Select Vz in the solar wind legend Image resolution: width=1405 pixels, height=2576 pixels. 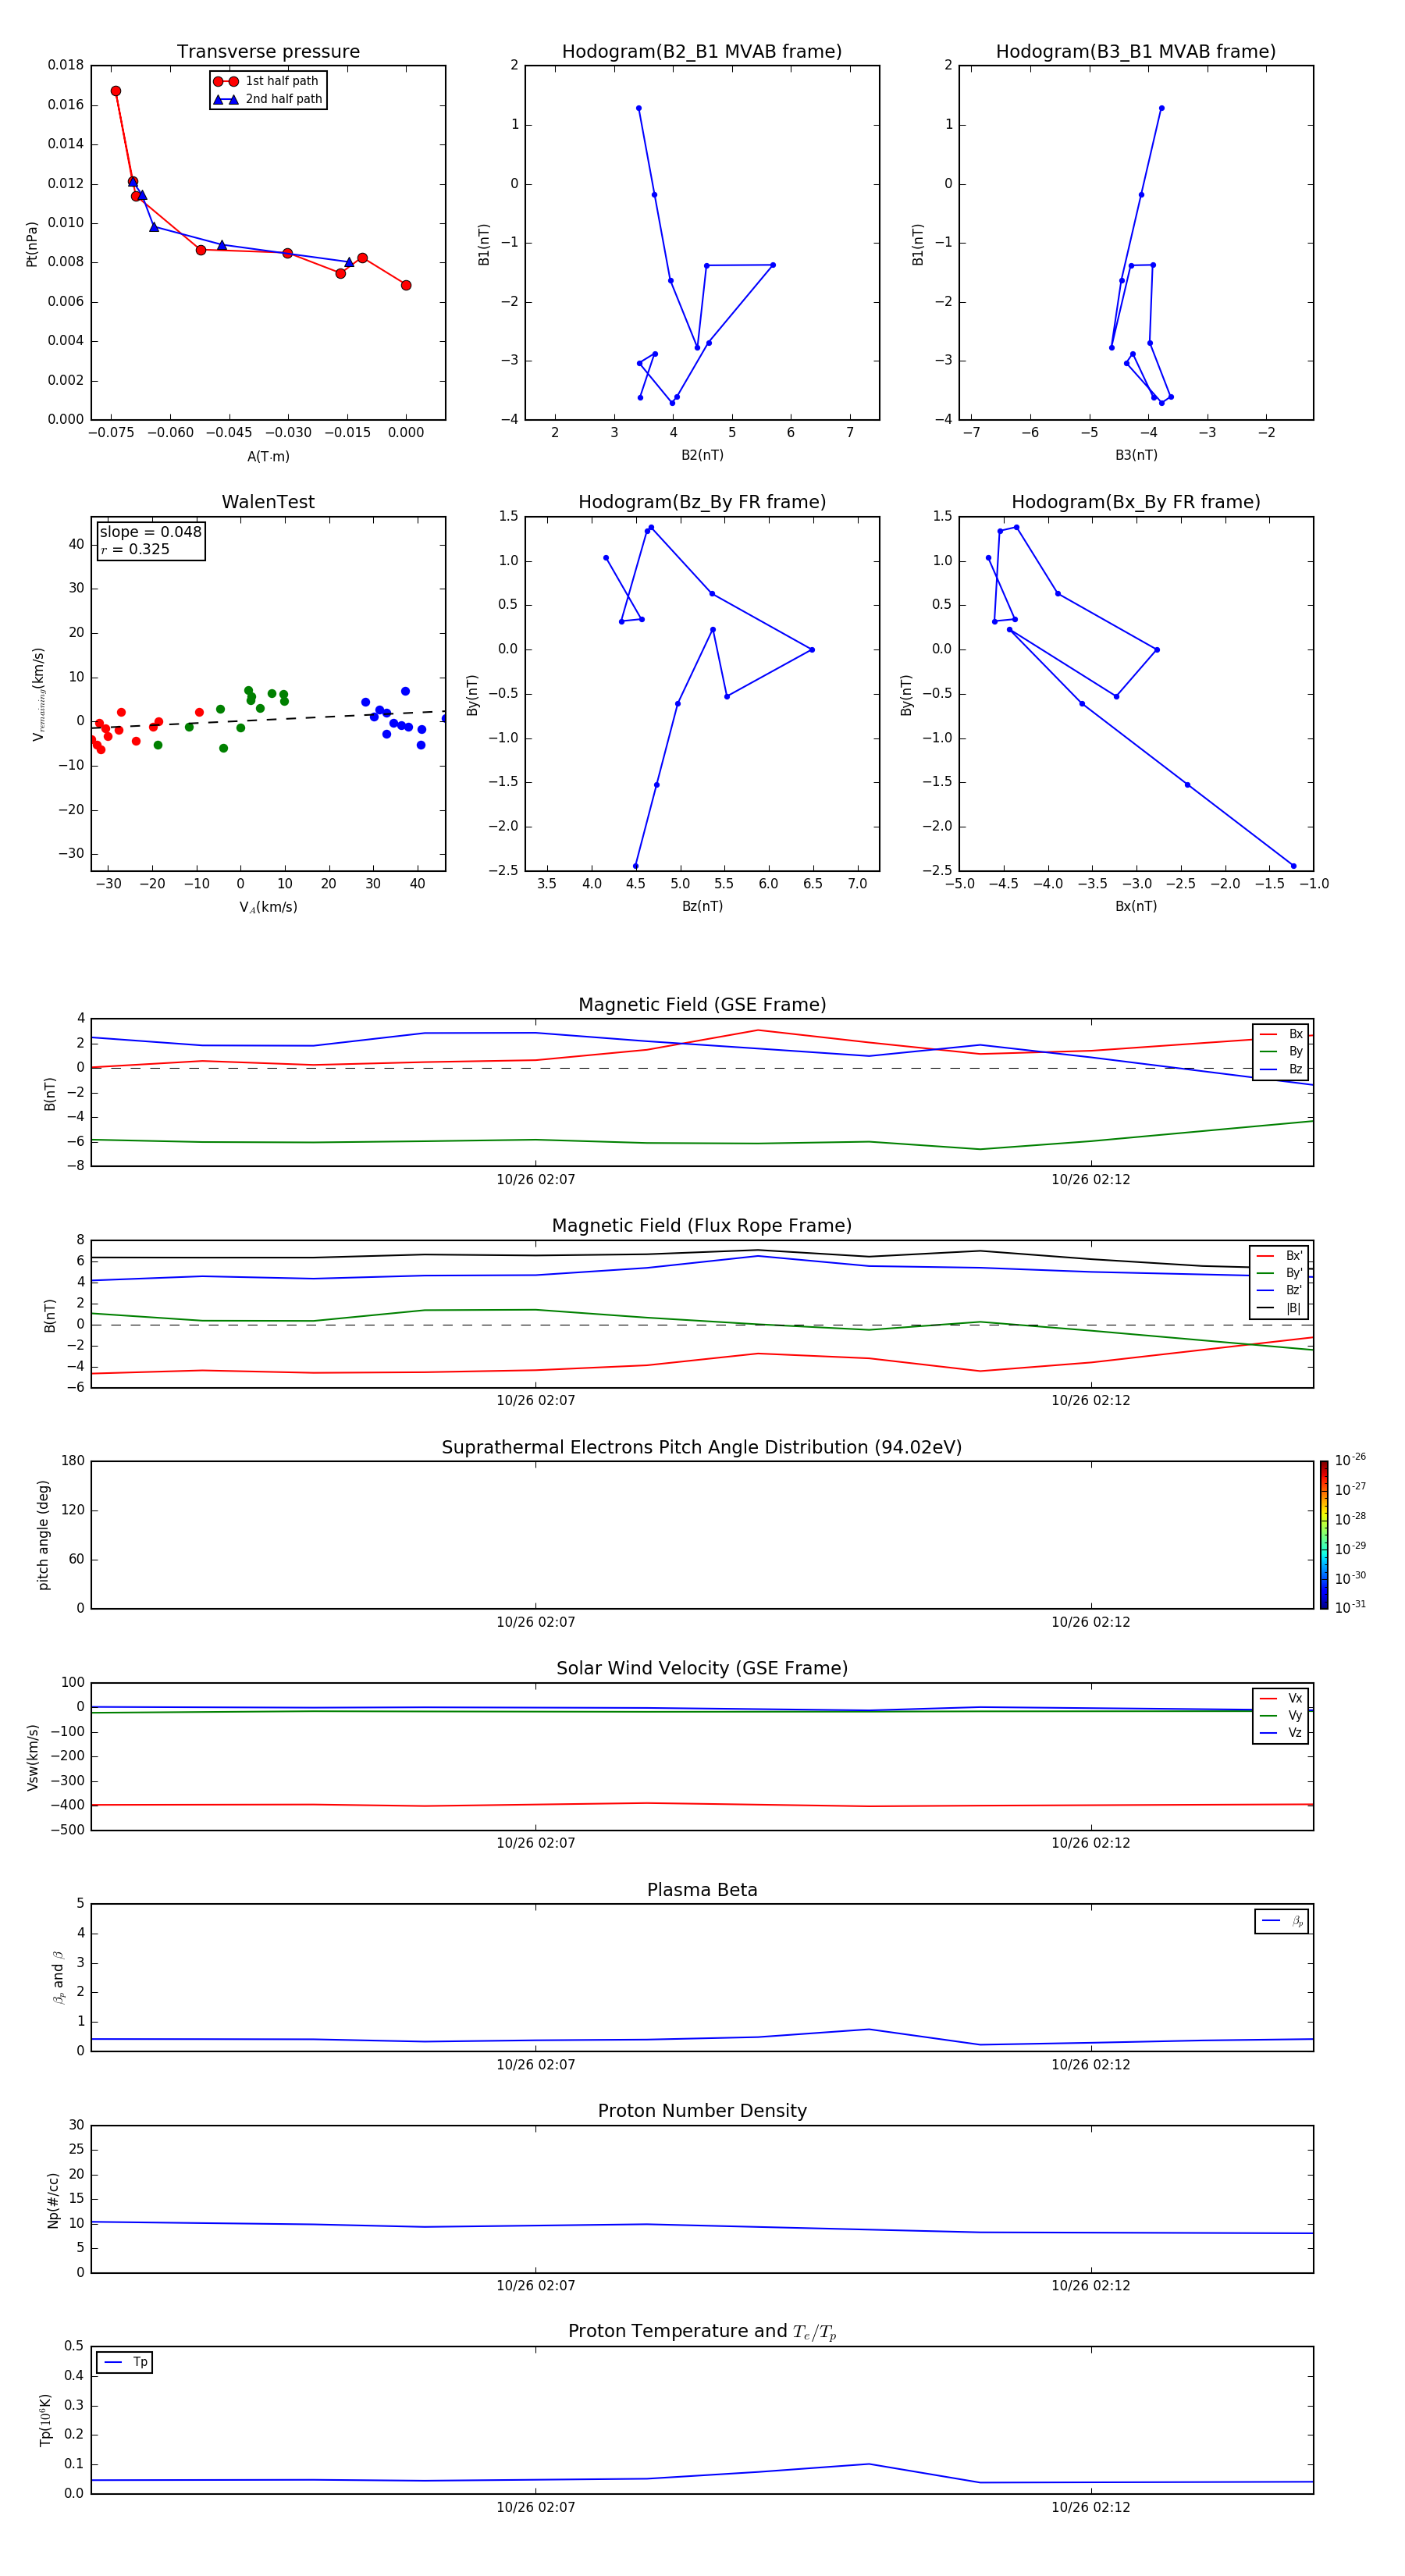[x=1281, y=1733]
